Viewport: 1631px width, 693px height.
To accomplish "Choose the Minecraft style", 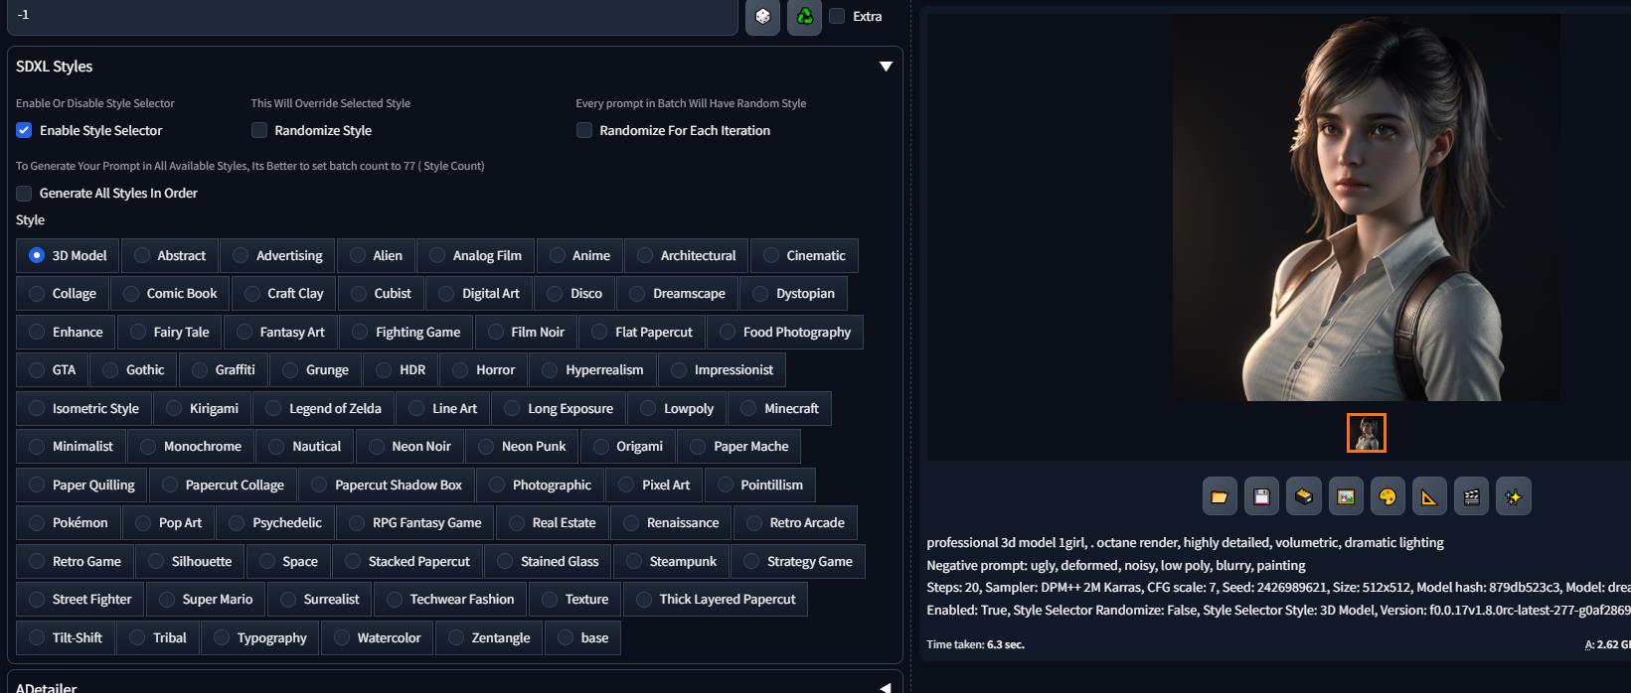I will 779,408.
